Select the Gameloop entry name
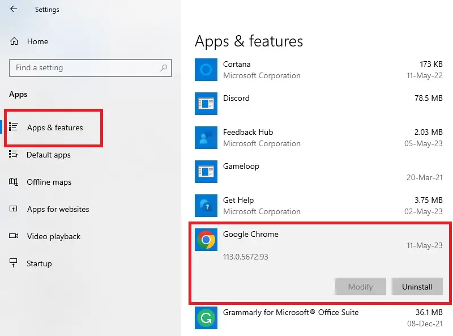This screenshot has width=453, height=336. pyautogui.click(x=241, y=166)
